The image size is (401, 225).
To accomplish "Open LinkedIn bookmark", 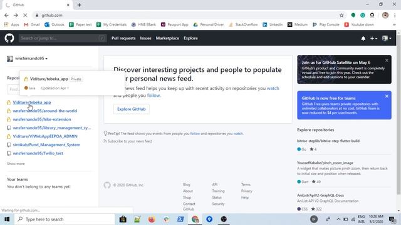I will click(x=273, y=24).
